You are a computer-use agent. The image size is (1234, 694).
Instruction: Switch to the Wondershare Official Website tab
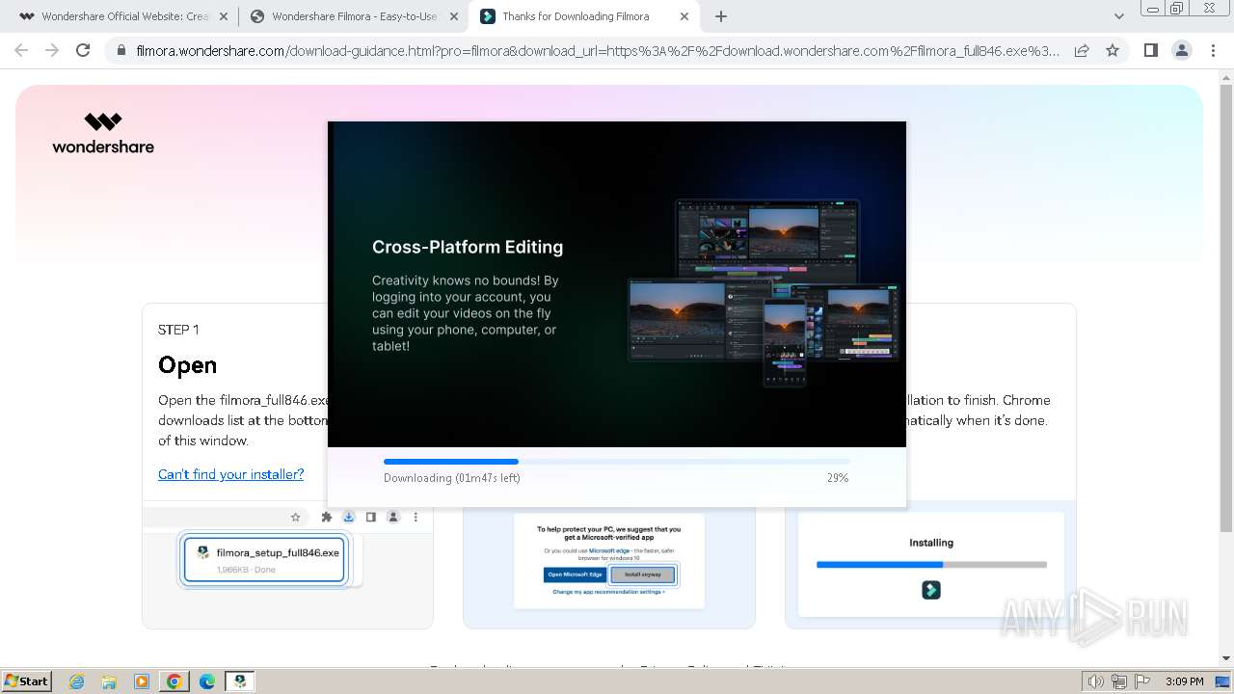[122, 16]
